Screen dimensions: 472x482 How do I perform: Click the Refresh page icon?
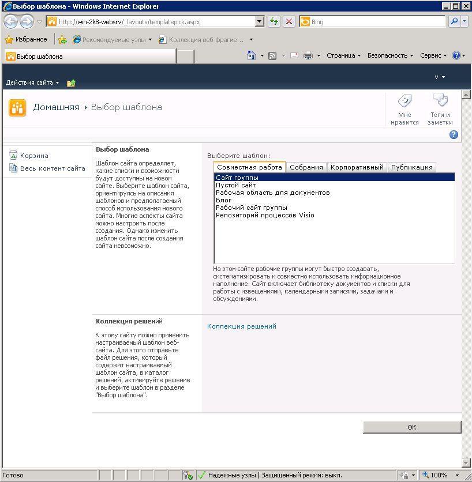click(274, 22)
